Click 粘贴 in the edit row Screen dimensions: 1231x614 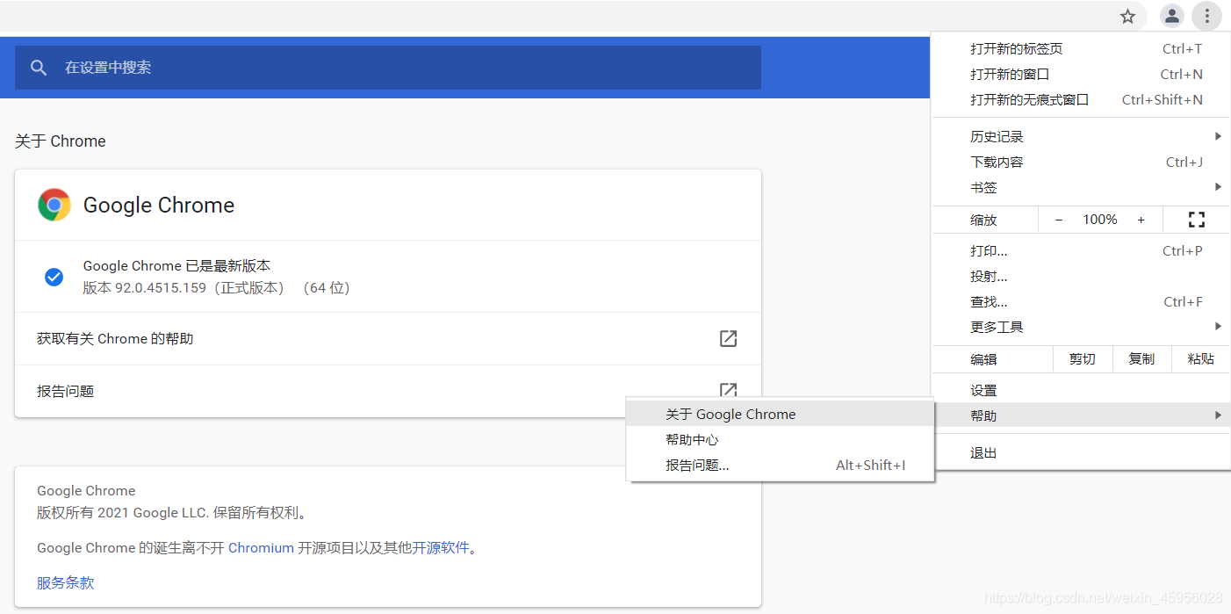(x=1201, y=359)
